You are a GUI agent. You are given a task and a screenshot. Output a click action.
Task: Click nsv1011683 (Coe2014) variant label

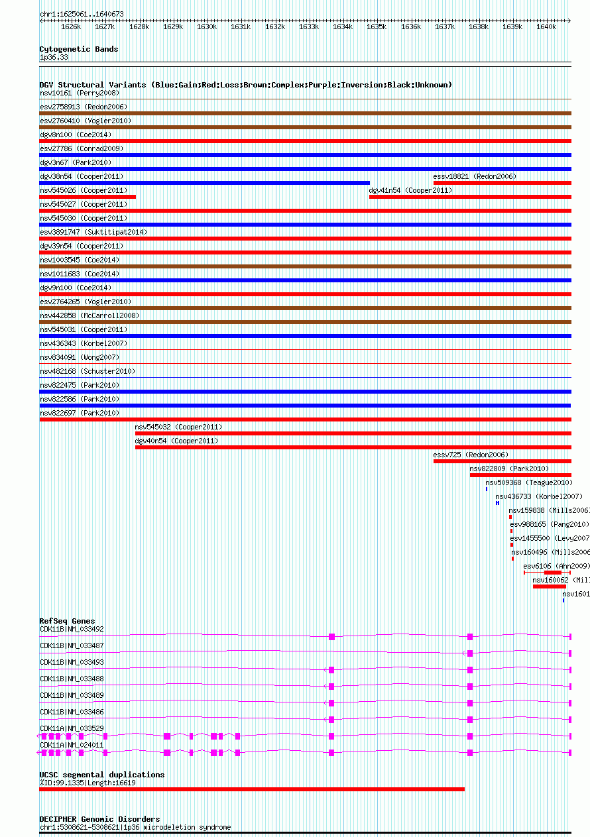[80, 274]
